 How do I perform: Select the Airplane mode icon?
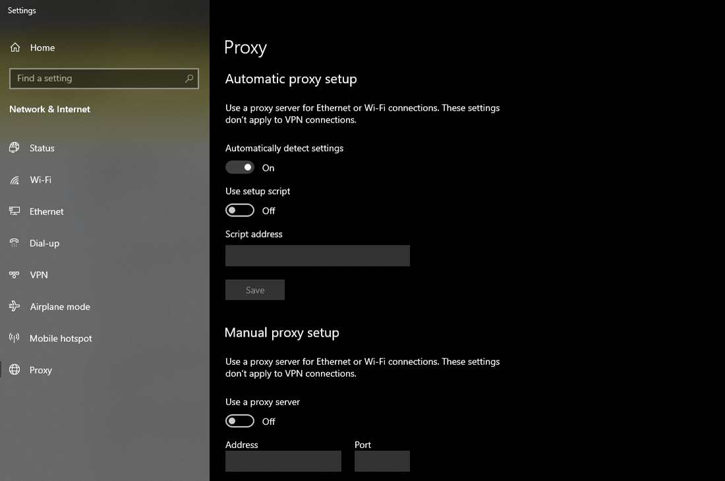tap(14, 306)
